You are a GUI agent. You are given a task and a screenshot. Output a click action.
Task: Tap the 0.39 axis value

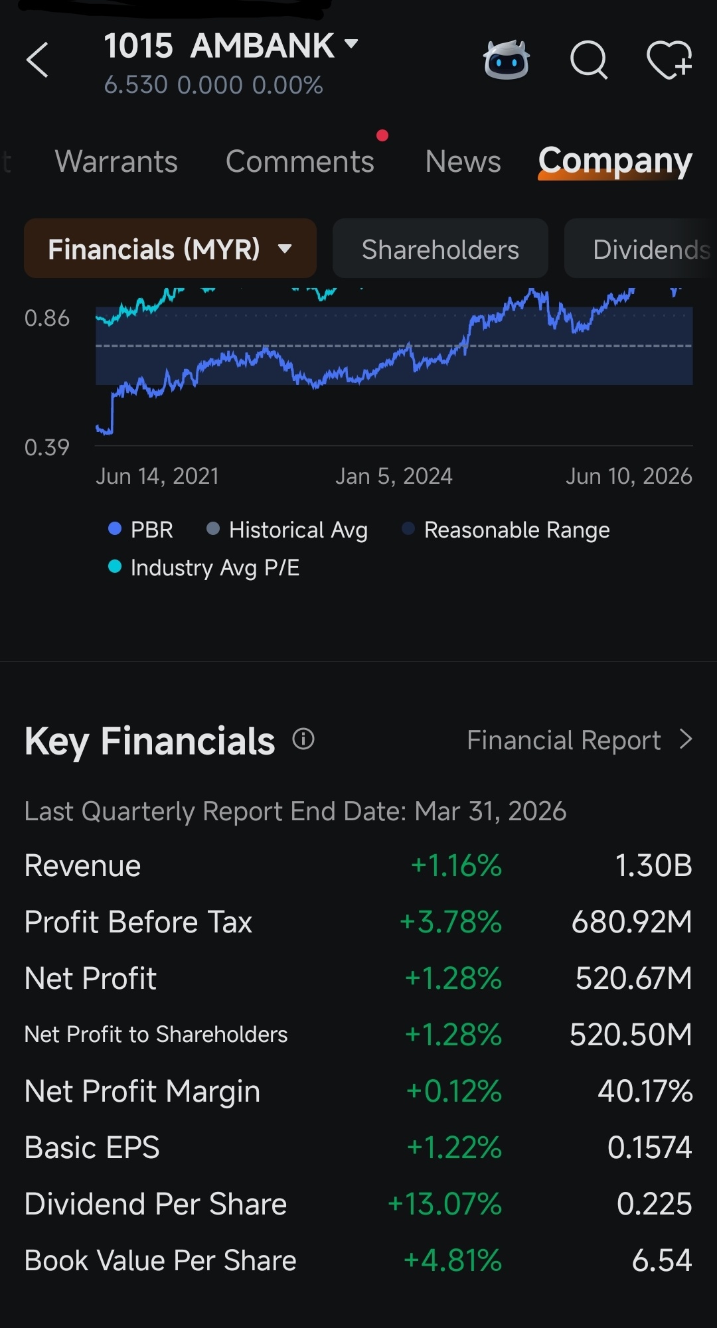pyautogui.click(x=47, y=447)
